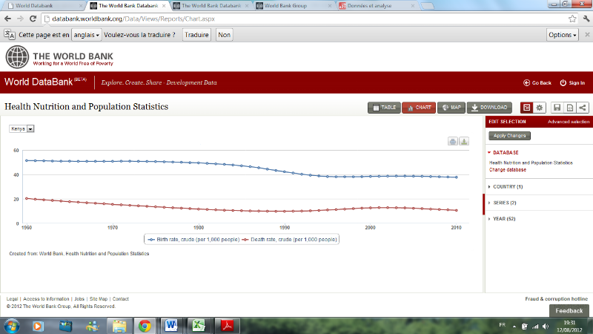Expand the COUNTRY (1) section
Viewport: 593px width, 334px height.
tap(506, 187)
